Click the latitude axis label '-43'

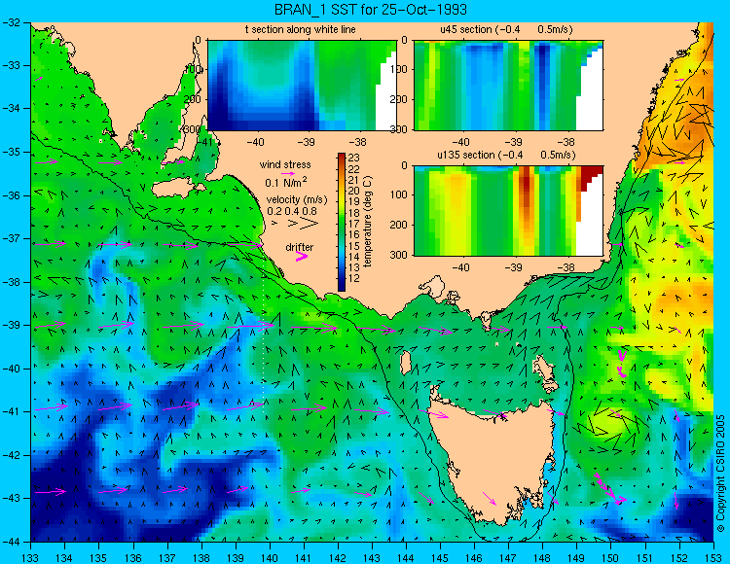click(x=11, y=499)
